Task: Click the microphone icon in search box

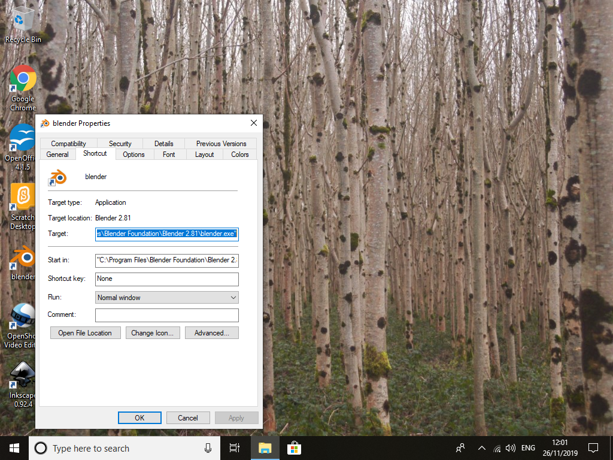Action: click(x=208, y=448)
